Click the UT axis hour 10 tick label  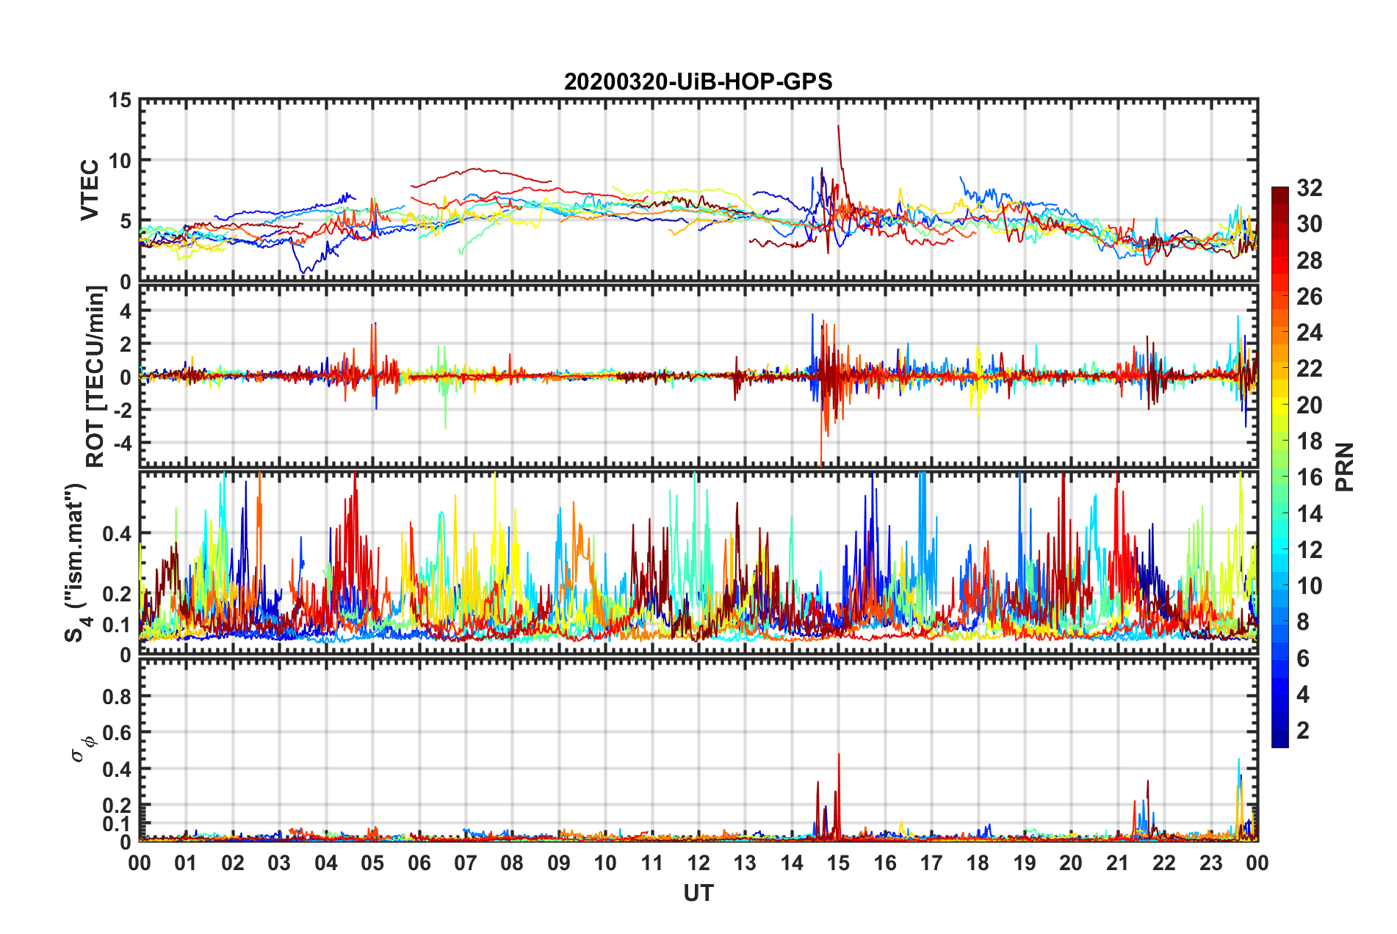point(605,863)
